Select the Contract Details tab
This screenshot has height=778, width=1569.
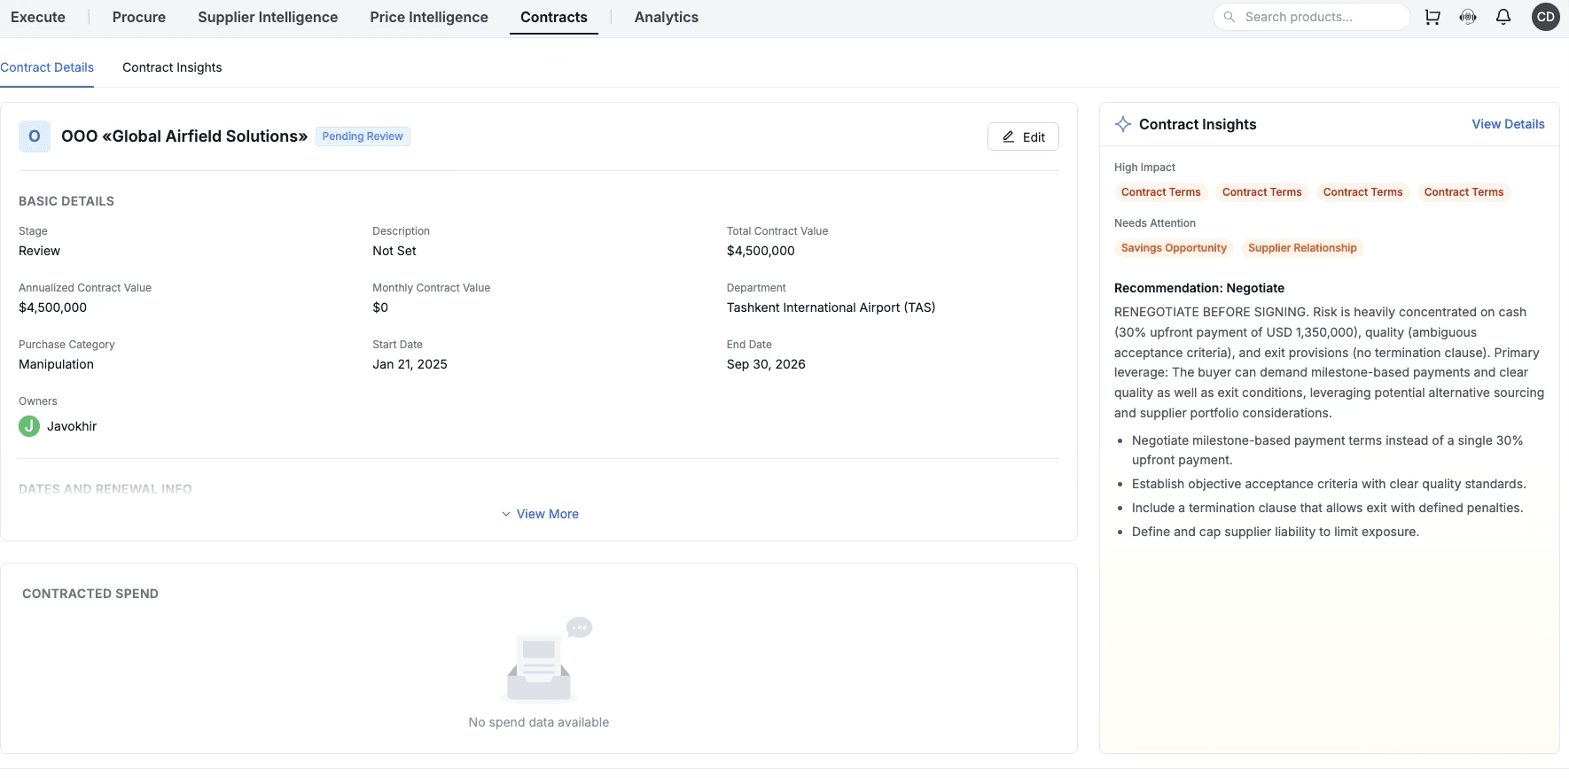(47, 67)
